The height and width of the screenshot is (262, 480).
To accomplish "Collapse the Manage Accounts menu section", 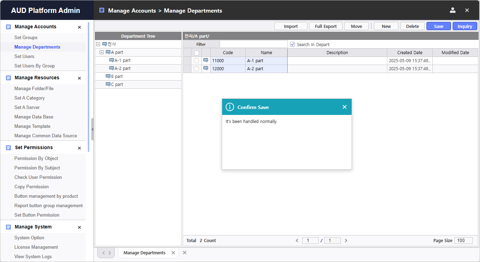I will point(79,27).
